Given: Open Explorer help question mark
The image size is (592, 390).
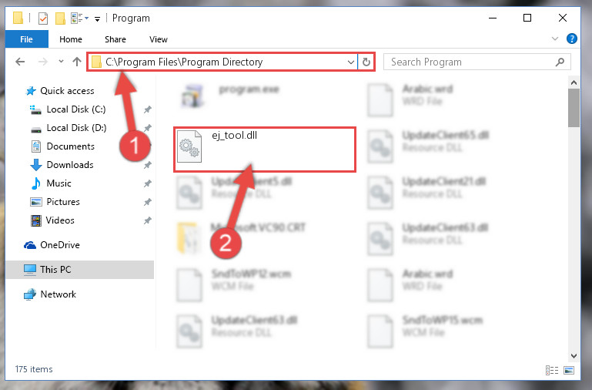Looking at the screenshot, I should tap(572, 39).
